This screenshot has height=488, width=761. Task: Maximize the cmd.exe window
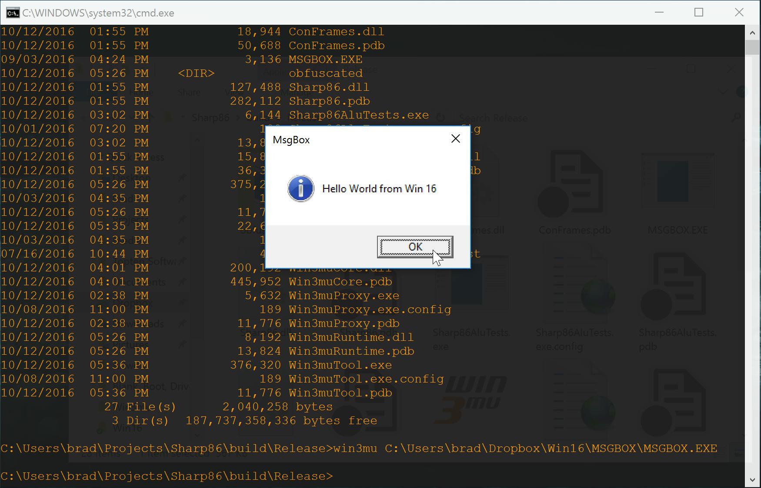pos(698,13)
